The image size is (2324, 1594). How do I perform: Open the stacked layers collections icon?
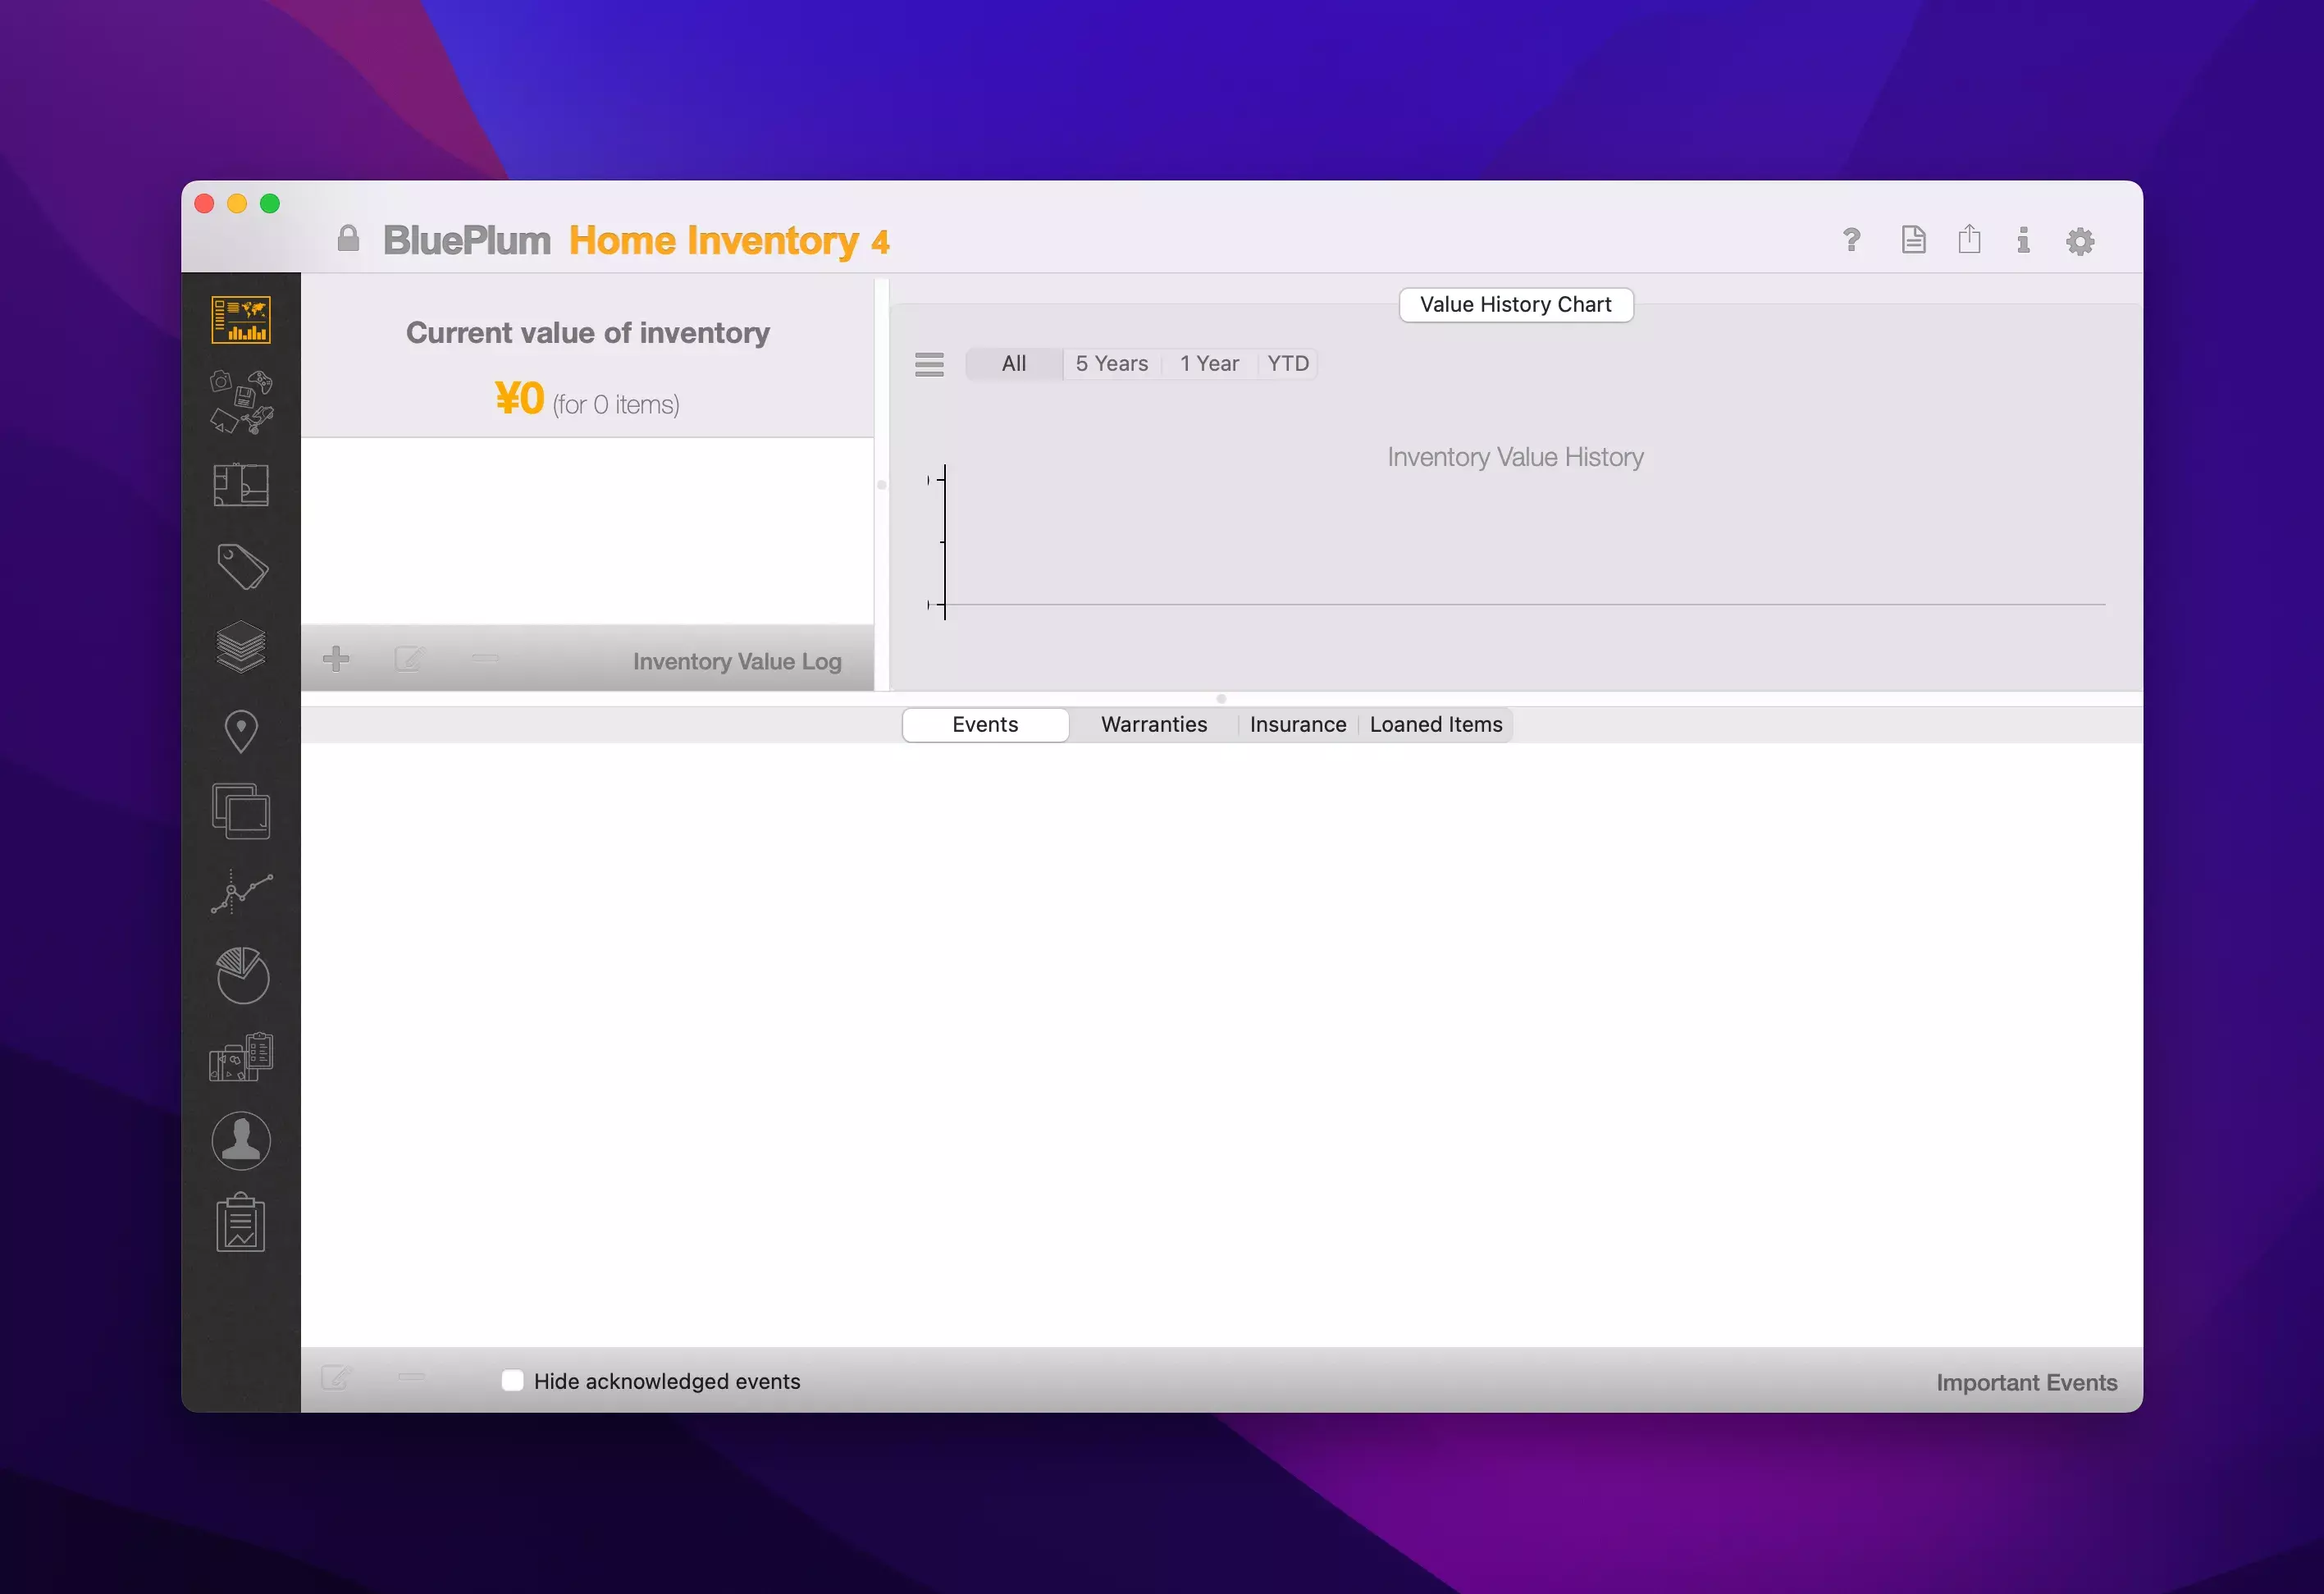241,647
